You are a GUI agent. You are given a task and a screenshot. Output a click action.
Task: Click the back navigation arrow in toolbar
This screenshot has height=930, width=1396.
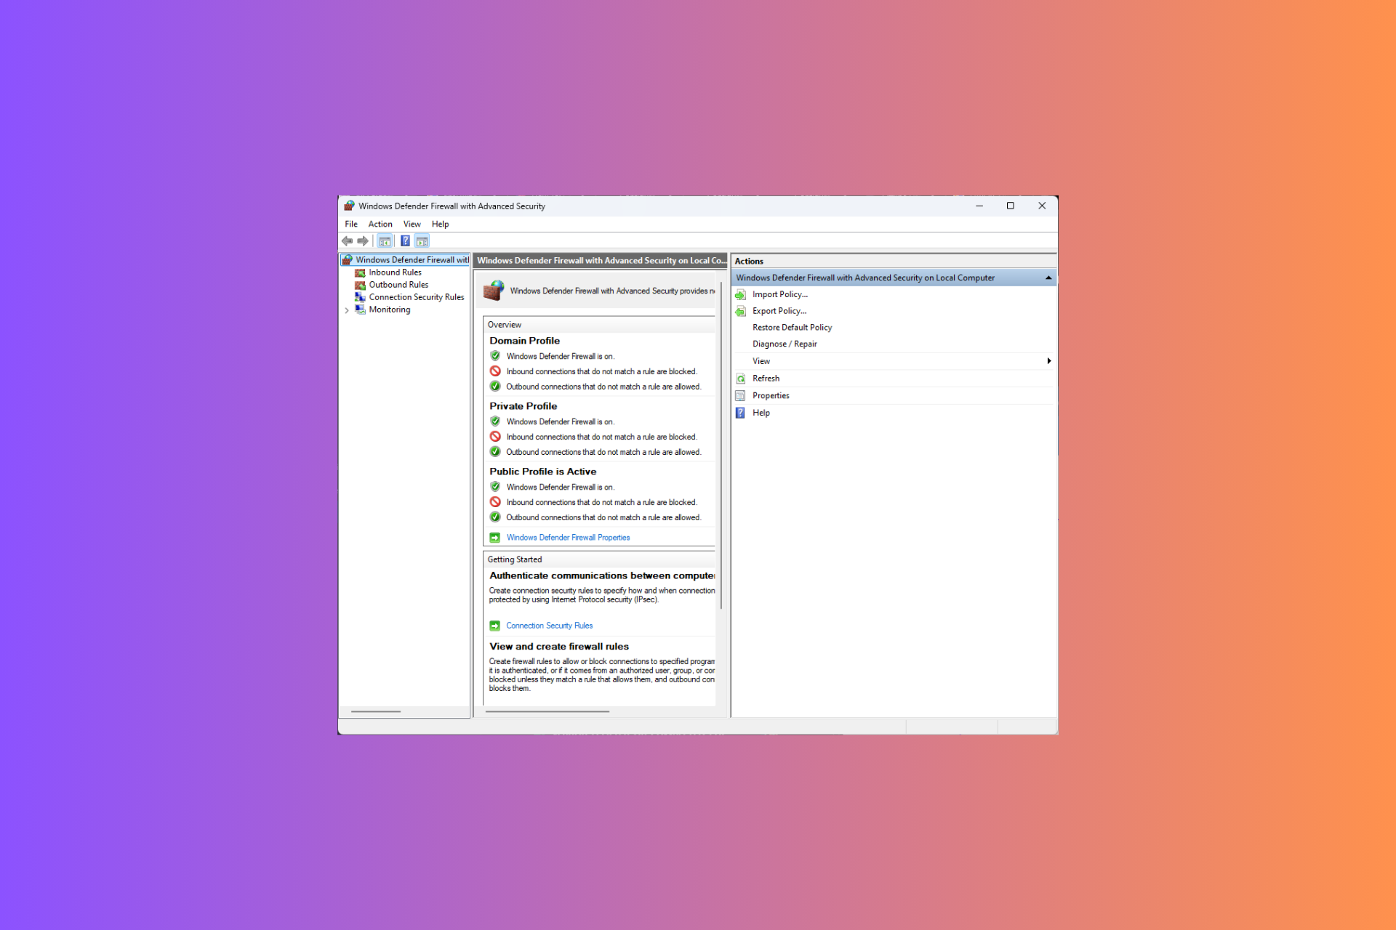(x=347, y=240)
